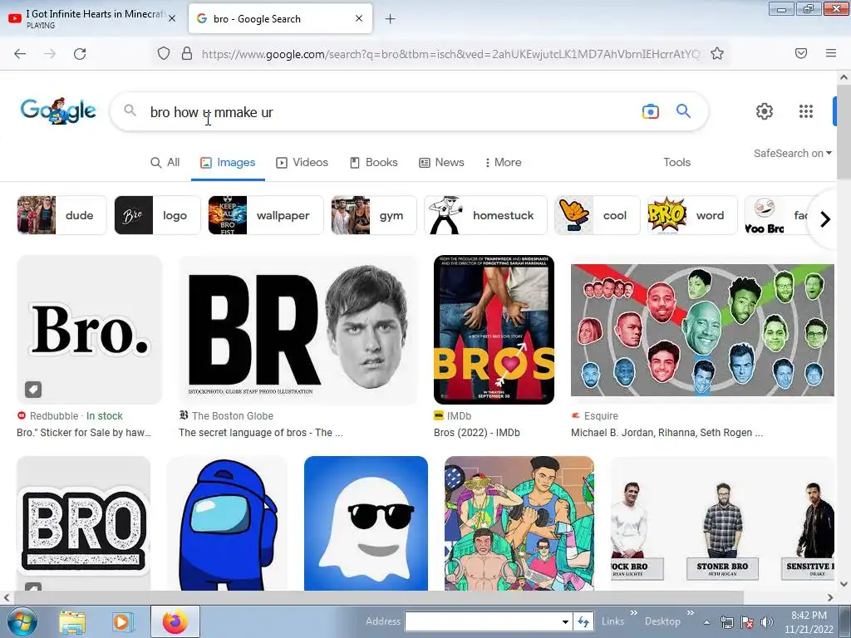Switch to the YouTube Minecraft browser tab
This screenshot has height=638, width=851.
click(x=91, y=18)
